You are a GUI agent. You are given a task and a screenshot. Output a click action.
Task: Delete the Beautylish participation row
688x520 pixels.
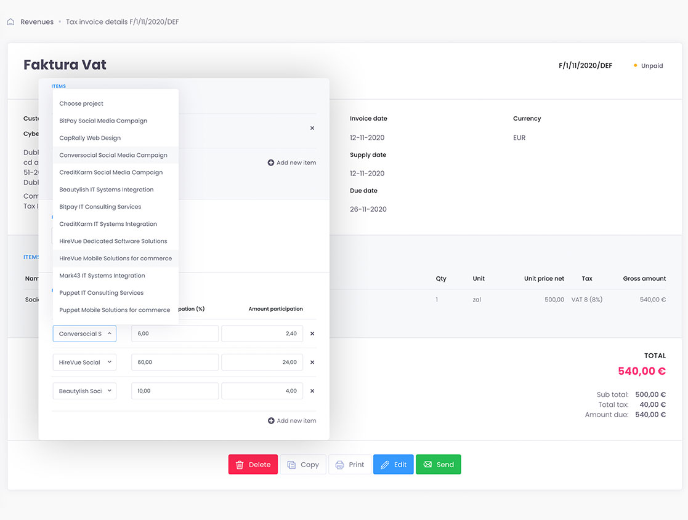(x=312, y=391)
